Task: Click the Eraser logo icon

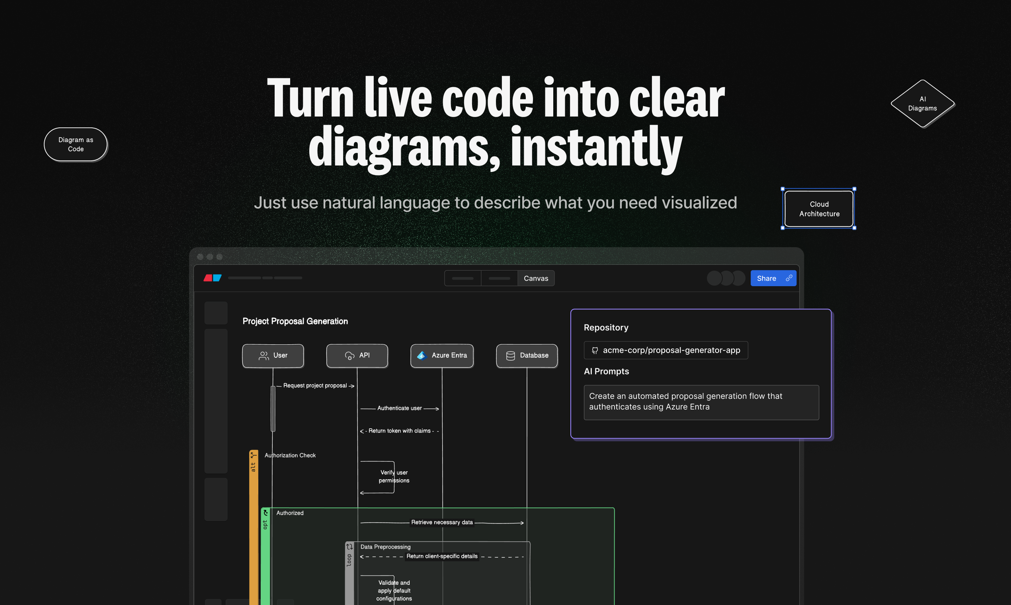Action: point(213,278)
